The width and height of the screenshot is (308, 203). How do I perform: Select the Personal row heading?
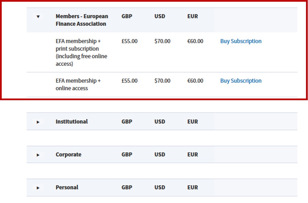click(x=67, y=187)
